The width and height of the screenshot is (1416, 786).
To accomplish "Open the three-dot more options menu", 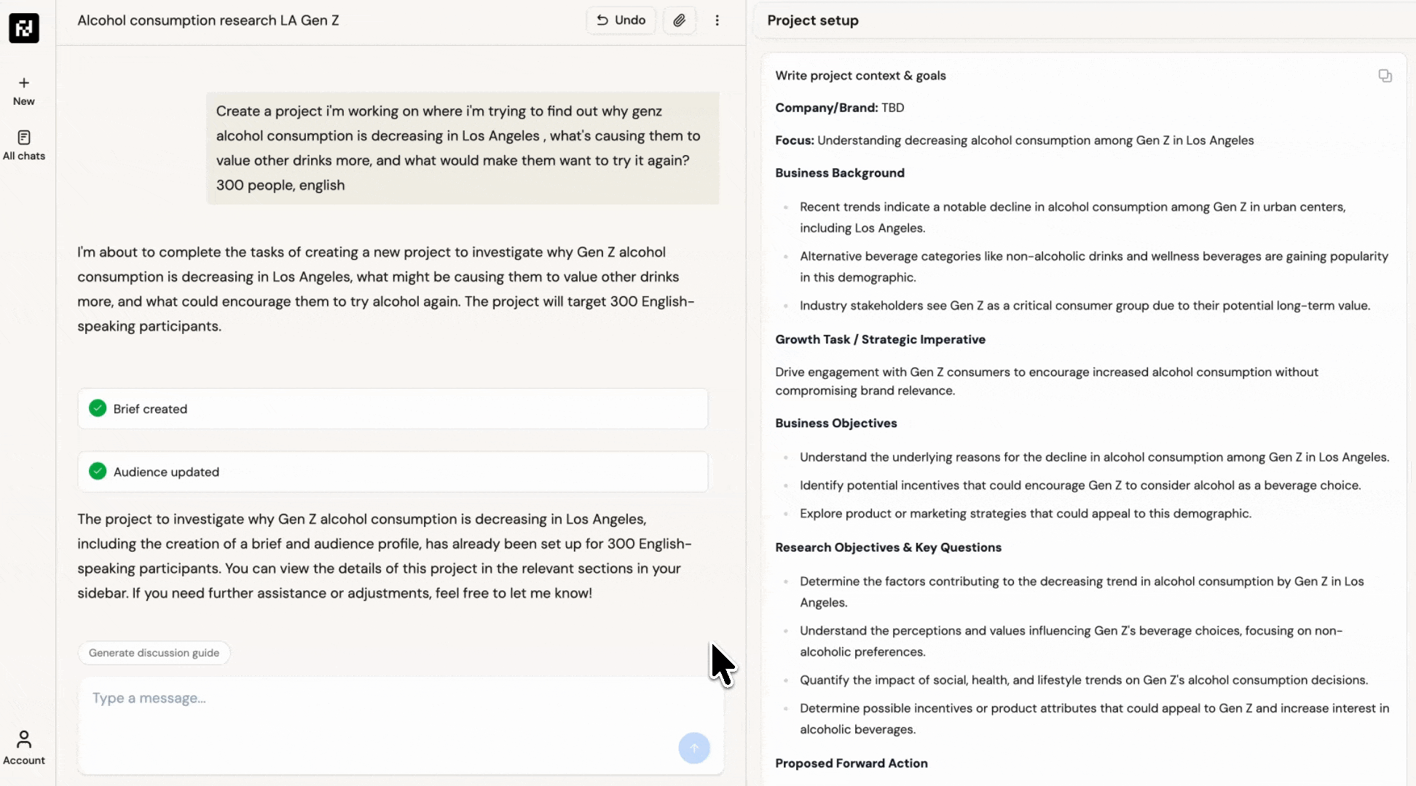I will point(717,20).
